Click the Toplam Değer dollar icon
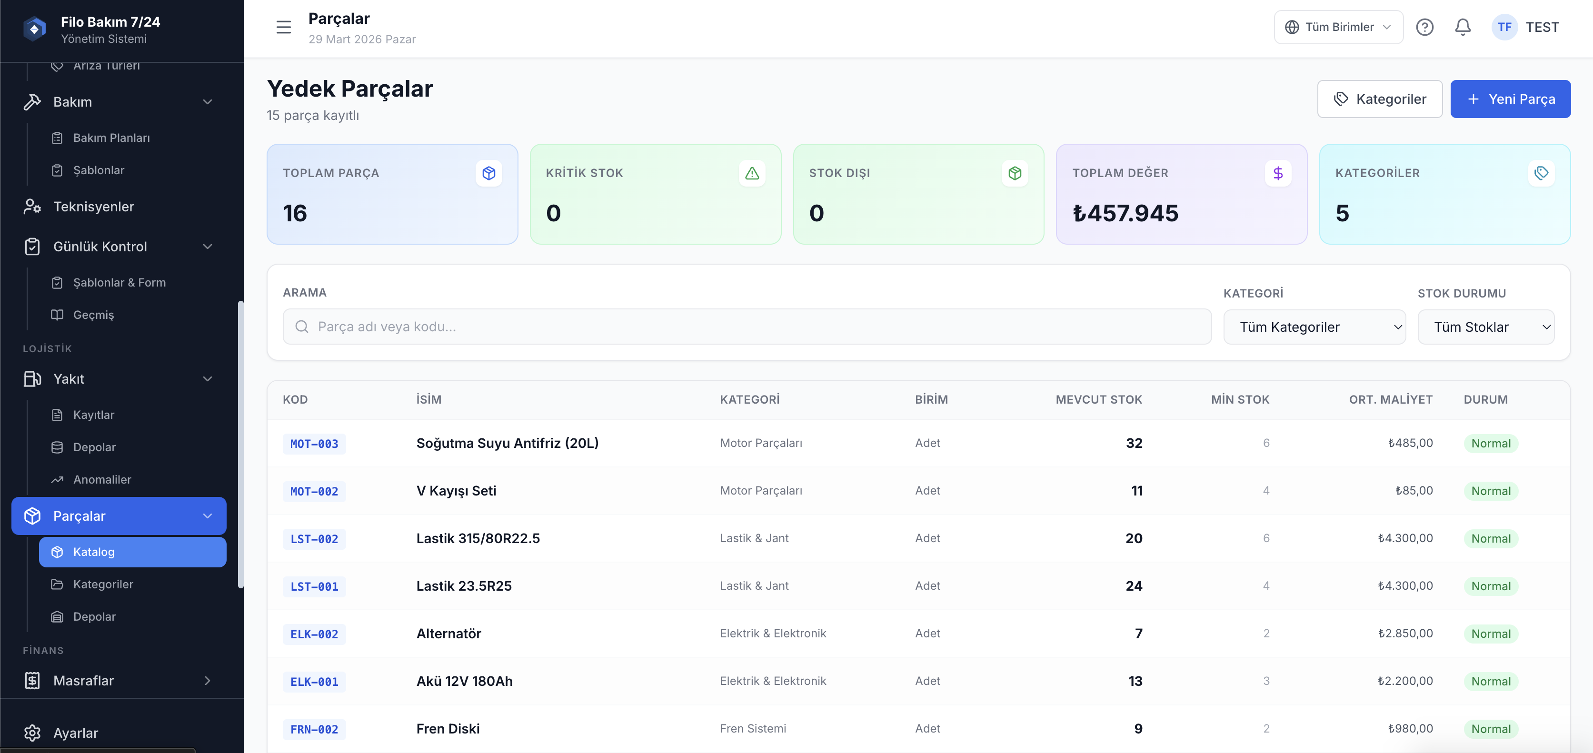 coord(1278,173)
